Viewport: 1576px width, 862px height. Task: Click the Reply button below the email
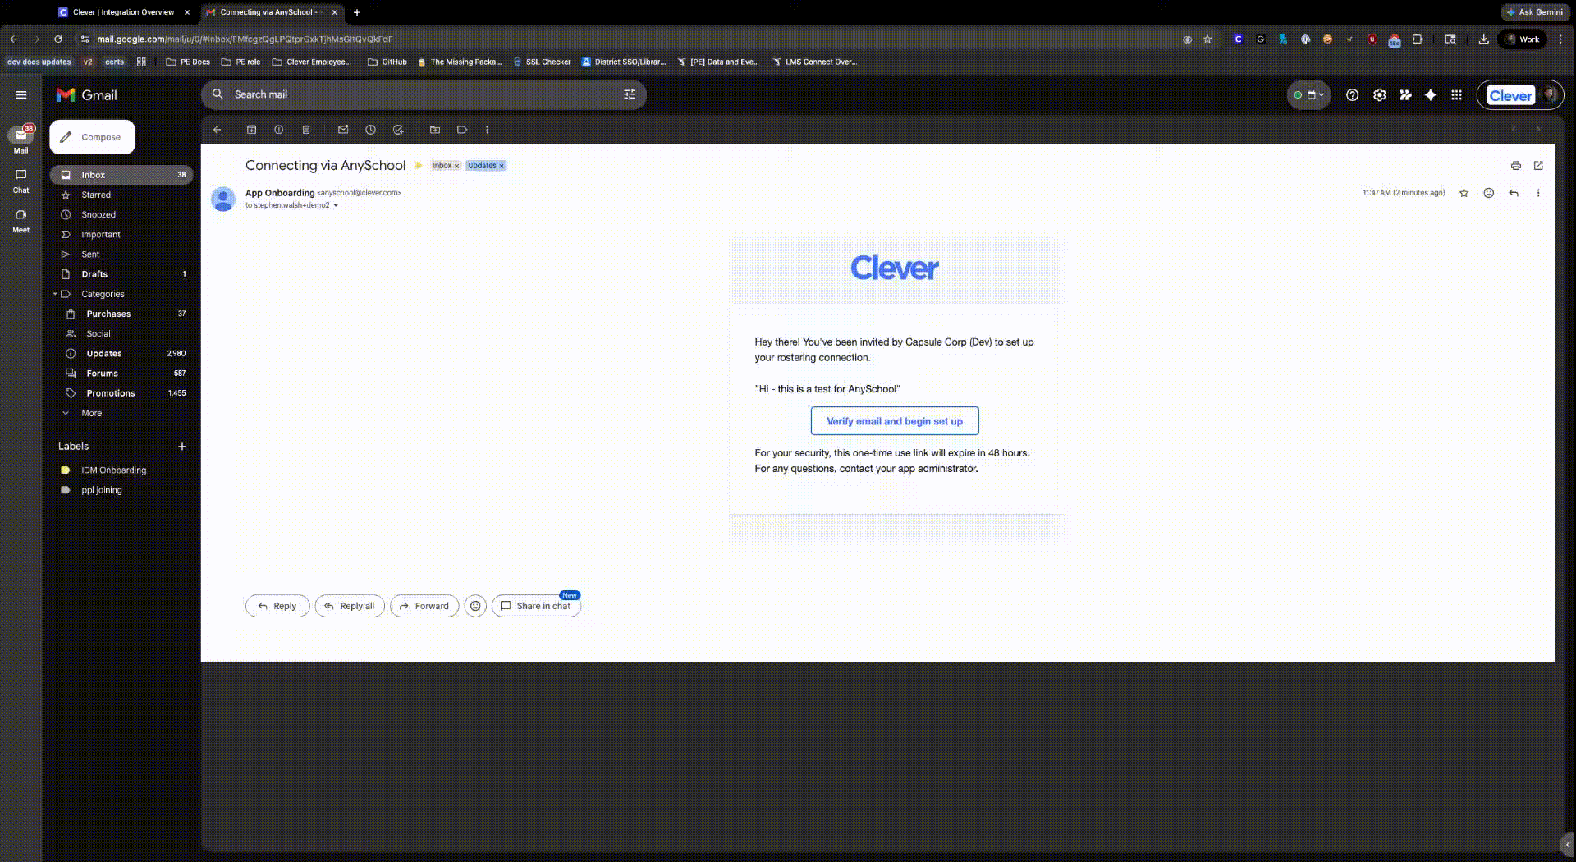coord(277,606)
